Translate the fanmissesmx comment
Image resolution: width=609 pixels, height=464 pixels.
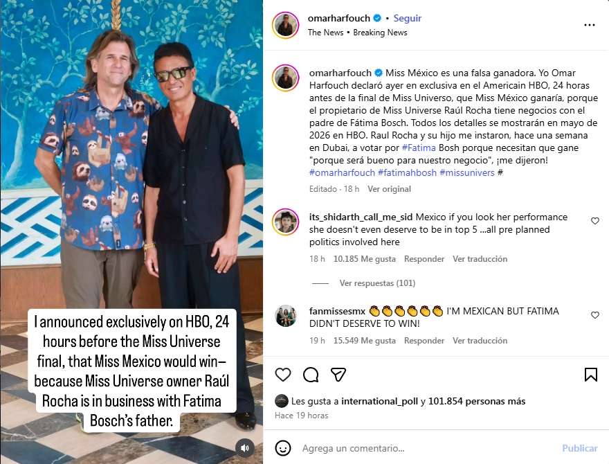[x=480, y=341]
